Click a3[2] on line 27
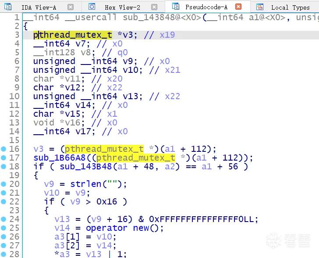 [67, 245]
